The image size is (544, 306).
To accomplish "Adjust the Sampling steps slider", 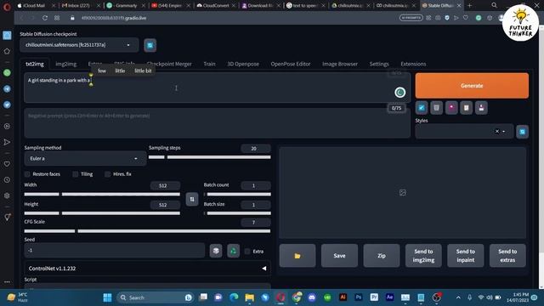I will (210, 157).
